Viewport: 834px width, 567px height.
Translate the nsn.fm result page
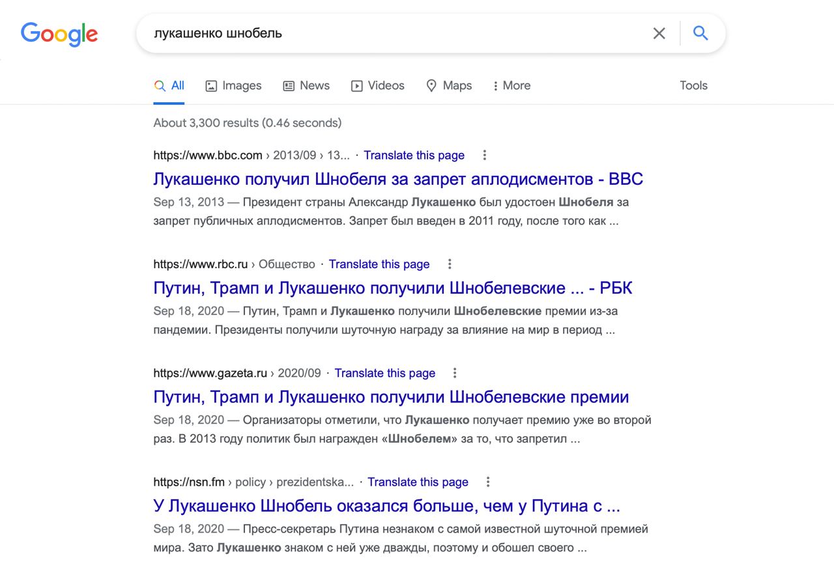tap(418, 482)
